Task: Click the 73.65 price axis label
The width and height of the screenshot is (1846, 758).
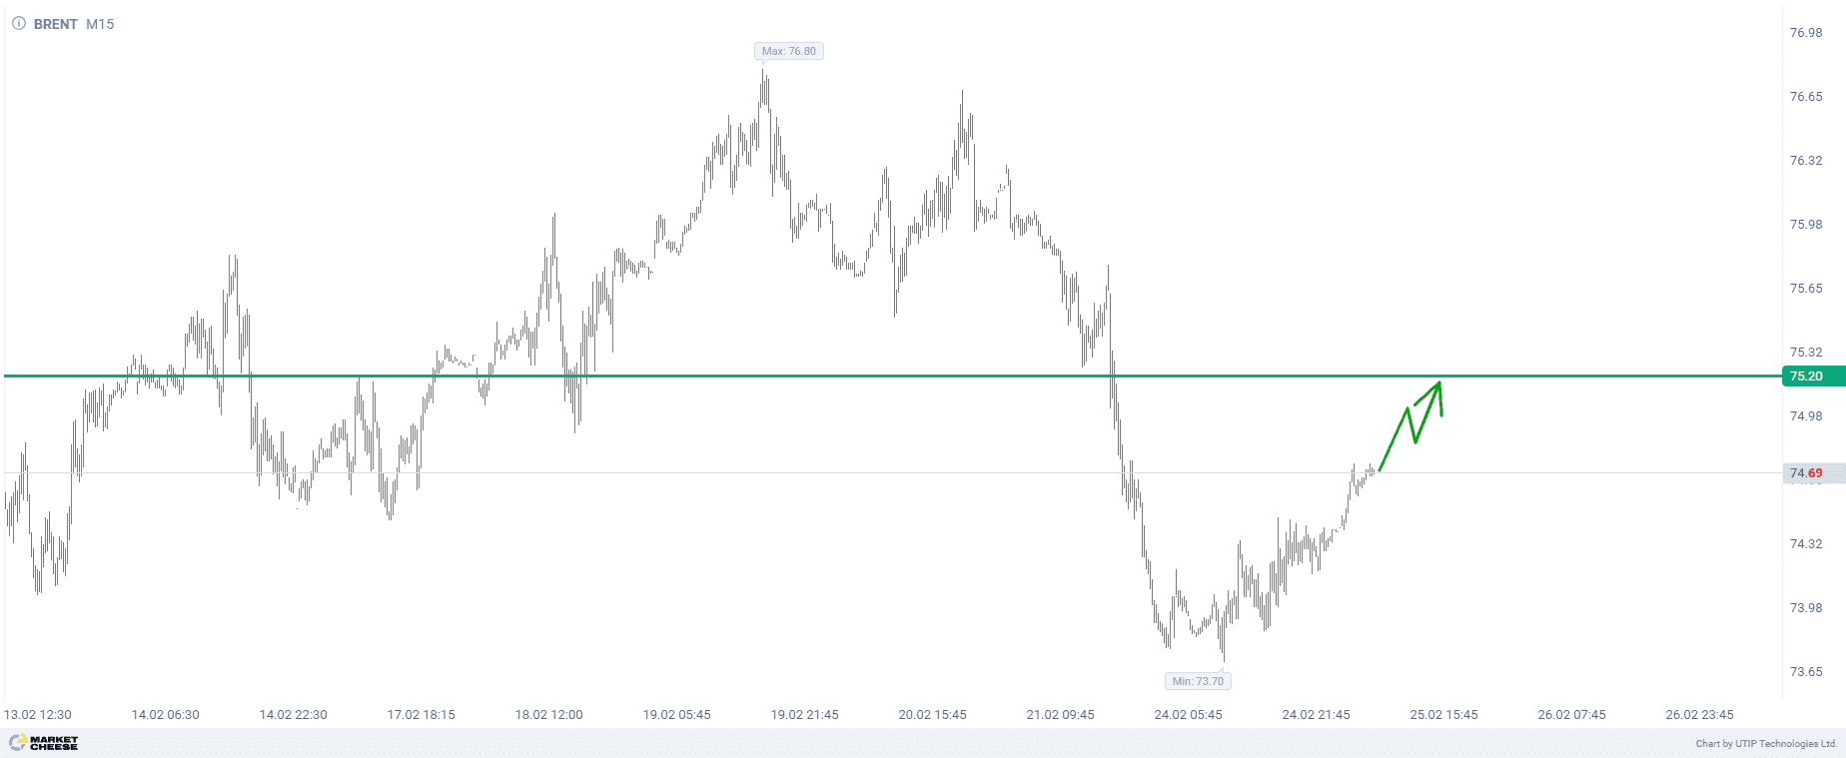Action: click(1806, 672)
